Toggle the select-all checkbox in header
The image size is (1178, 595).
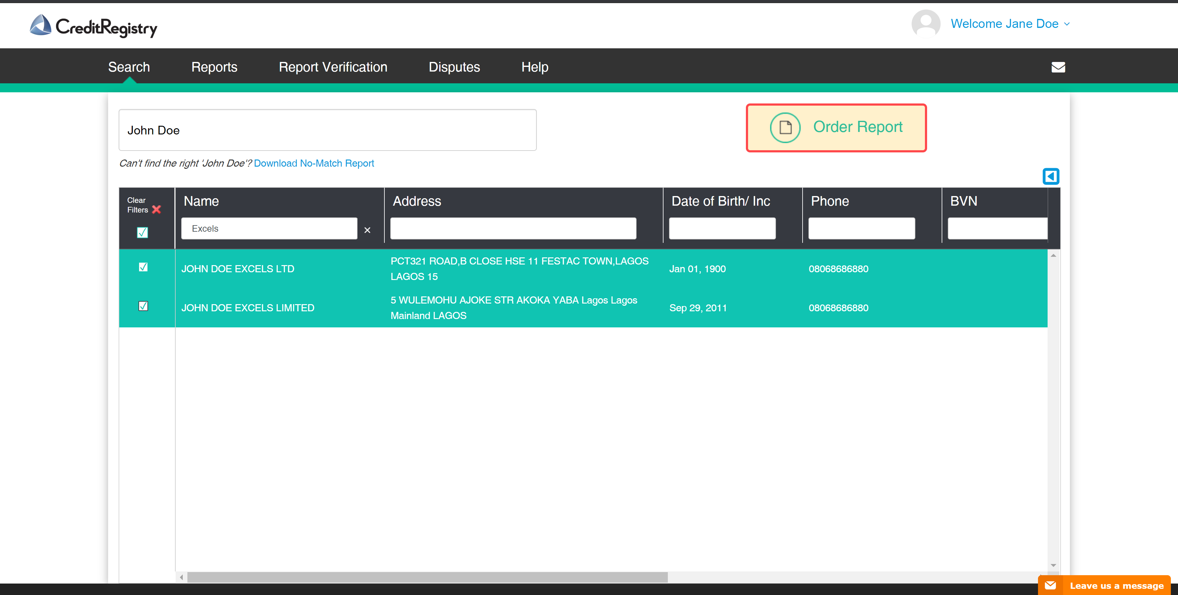pyautogui.click(x=142, y=232)
